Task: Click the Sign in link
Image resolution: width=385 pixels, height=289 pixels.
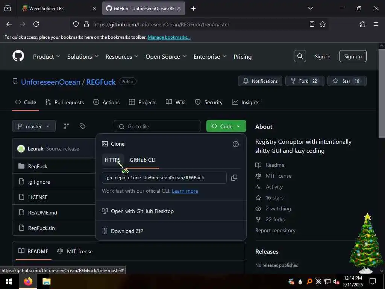Action: (x=322, y=56)
